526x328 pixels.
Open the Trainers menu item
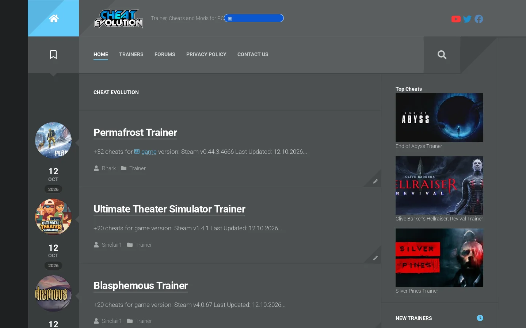(x=131, y=54)
